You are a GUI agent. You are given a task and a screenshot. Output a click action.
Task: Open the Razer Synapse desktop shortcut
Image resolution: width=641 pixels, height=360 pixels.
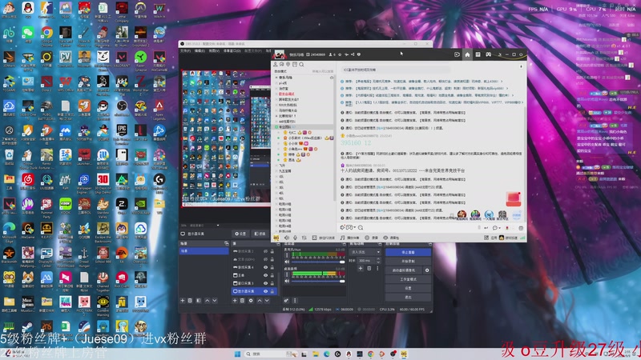pos(141,58)
